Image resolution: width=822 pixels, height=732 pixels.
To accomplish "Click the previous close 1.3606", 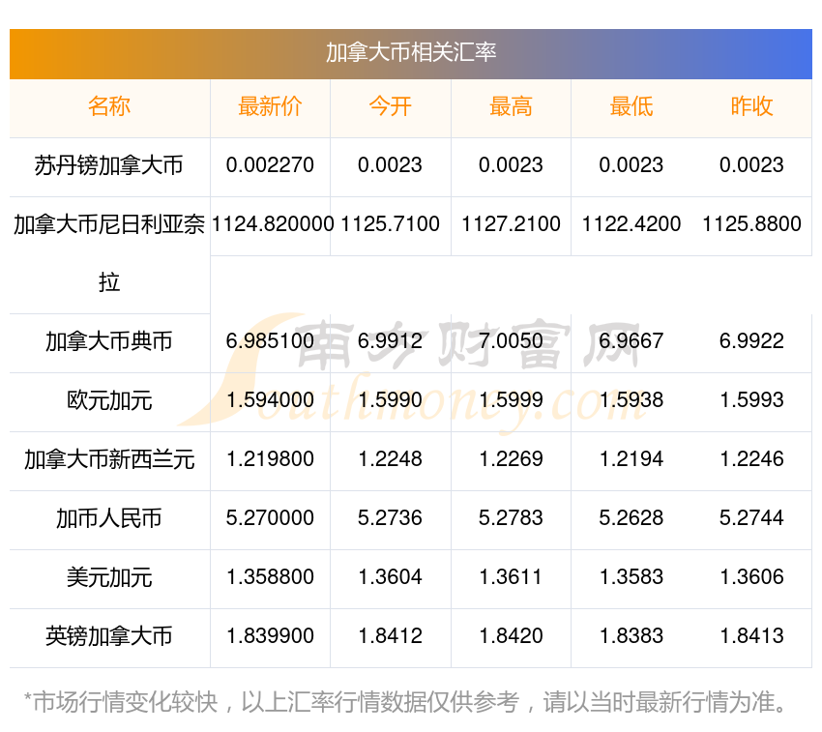I will coord(751,577).
